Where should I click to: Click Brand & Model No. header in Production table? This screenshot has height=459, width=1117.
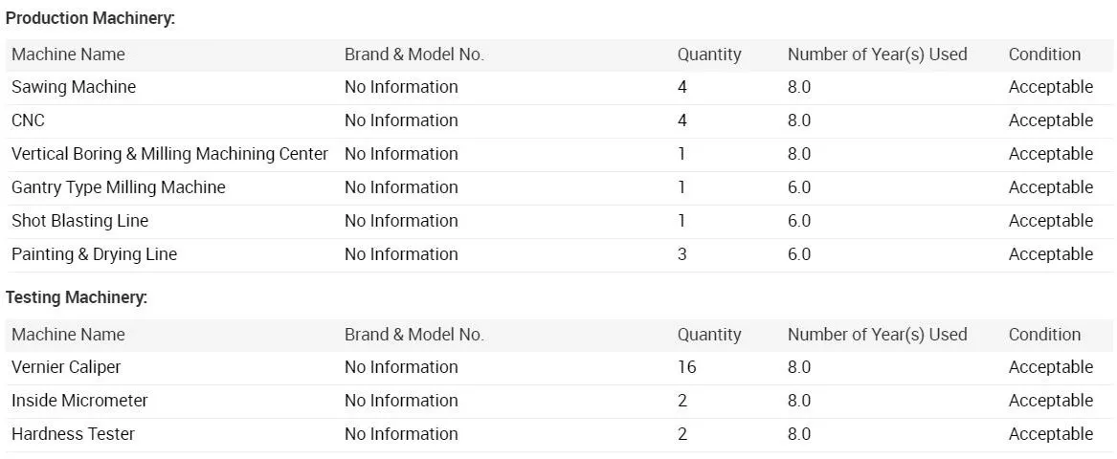413,55
